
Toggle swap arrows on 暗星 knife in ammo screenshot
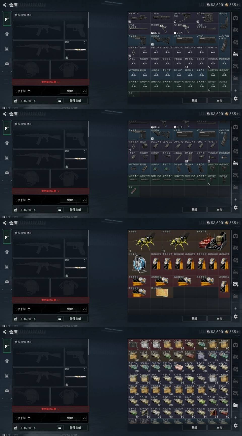(x=84, y=369)
